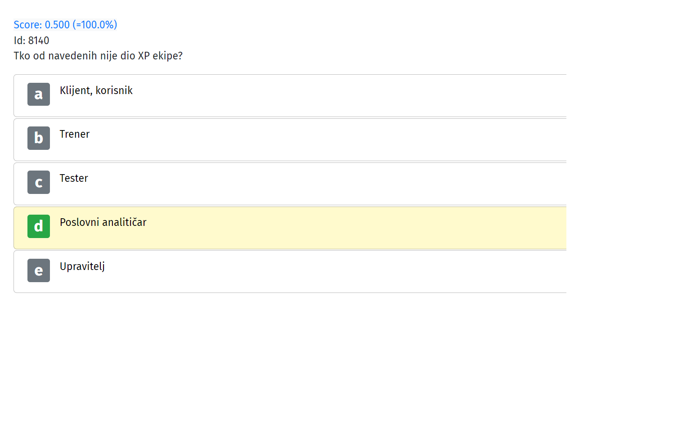This screenshot has height=432, width=691.
Task: Click the '(=100.0%)' percentage in score
Action: [95, 25]
